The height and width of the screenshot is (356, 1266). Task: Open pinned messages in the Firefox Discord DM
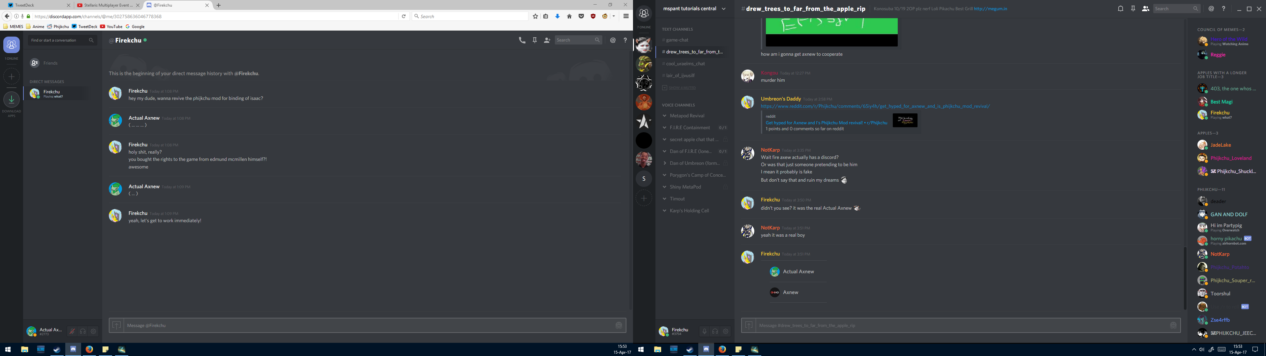coord(535,40)
